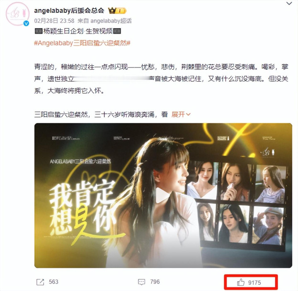Click the post timestamp 02月28日 23:58
This screenshot has height=291, width=298.
[x=54, y=21]
